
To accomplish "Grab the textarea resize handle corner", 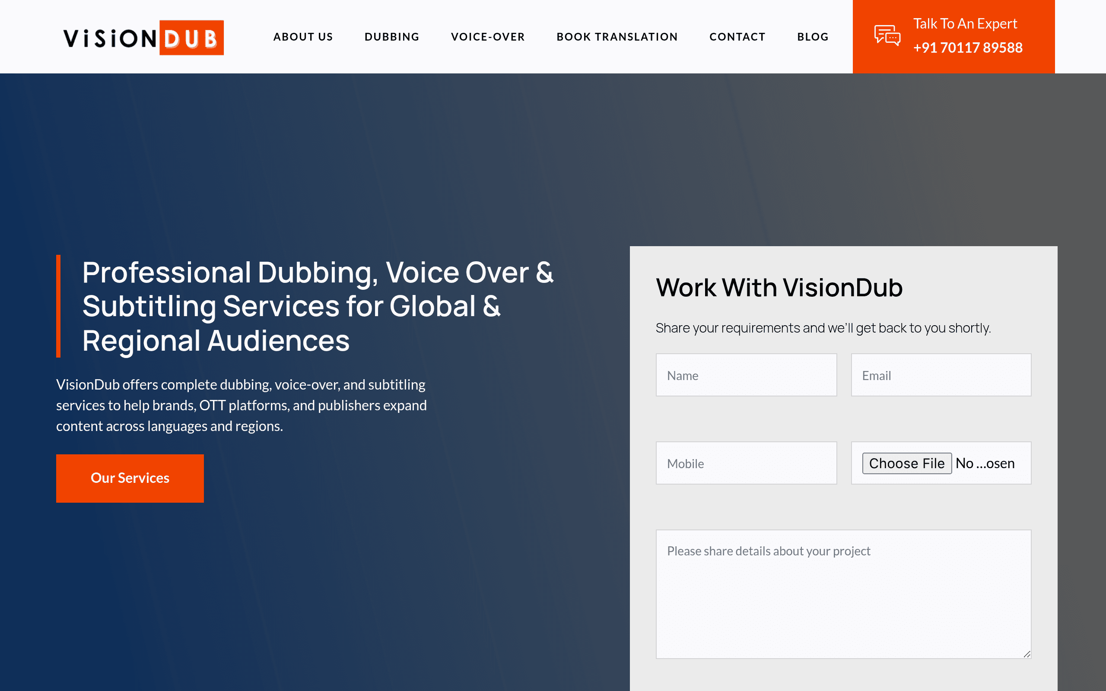I will point(1027,654).
